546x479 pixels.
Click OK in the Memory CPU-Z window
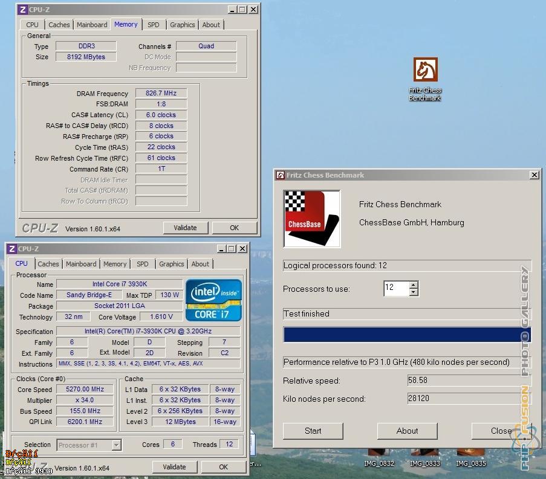[235, 228]
